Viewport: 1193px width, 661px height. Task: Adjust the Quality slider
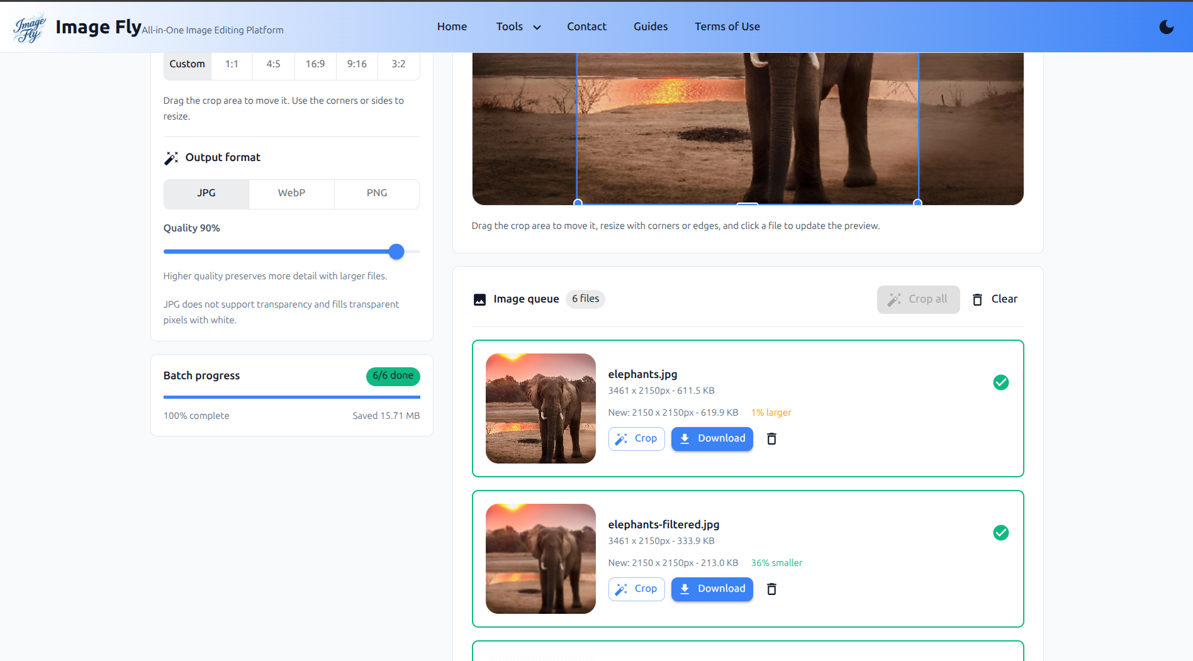click(x=396, y=252)
